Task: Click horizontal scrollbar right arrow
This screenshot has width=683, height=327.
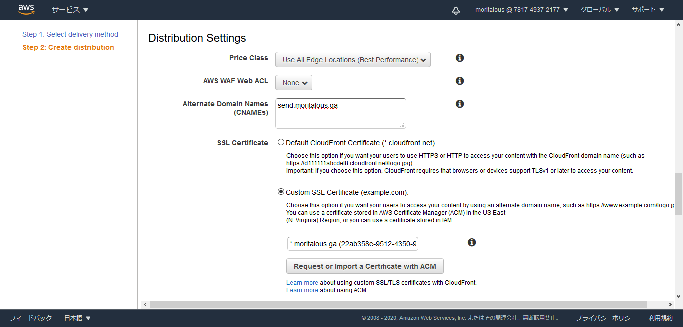Action: (x=670, y=304)
